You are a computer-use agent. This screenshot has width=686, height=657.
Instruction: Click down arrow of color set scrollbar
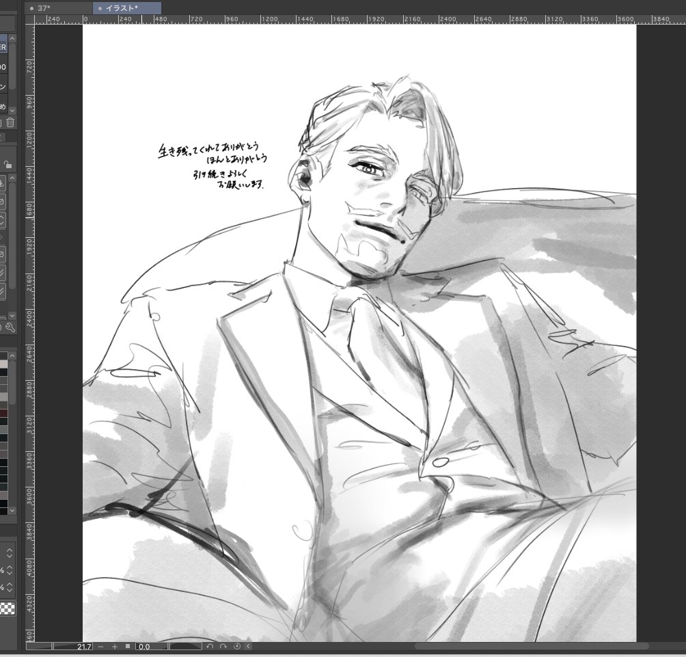(x=12, y=511)
